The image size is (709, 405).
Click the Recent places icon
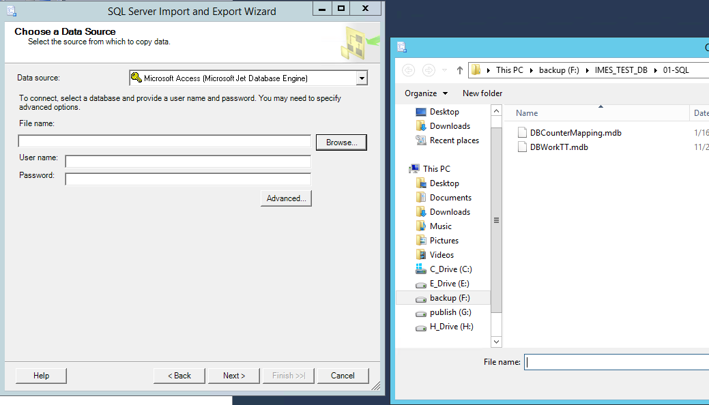point(421,140)
